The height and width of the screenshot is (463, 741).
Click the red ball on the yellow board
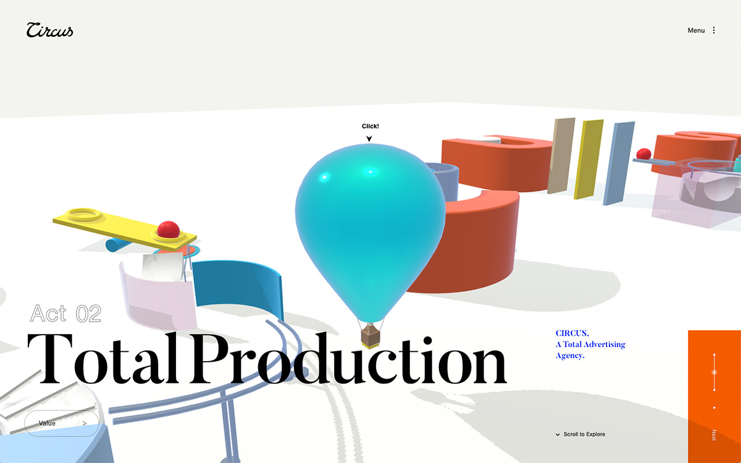click(168, 230)
